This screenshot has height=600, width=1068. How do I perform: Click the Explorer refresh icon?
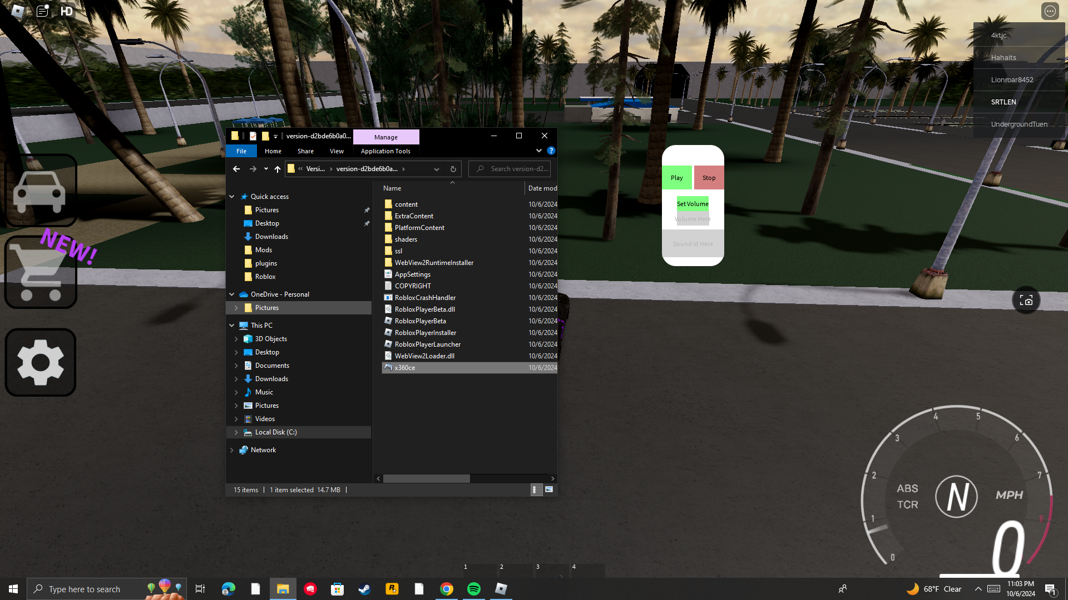click(453, 169)
